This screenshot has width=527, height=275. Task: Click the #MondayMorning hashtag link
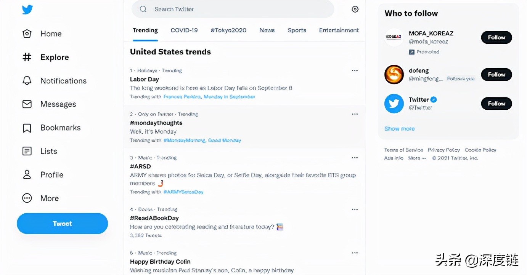pyautogui.click(x=185, y=140)
